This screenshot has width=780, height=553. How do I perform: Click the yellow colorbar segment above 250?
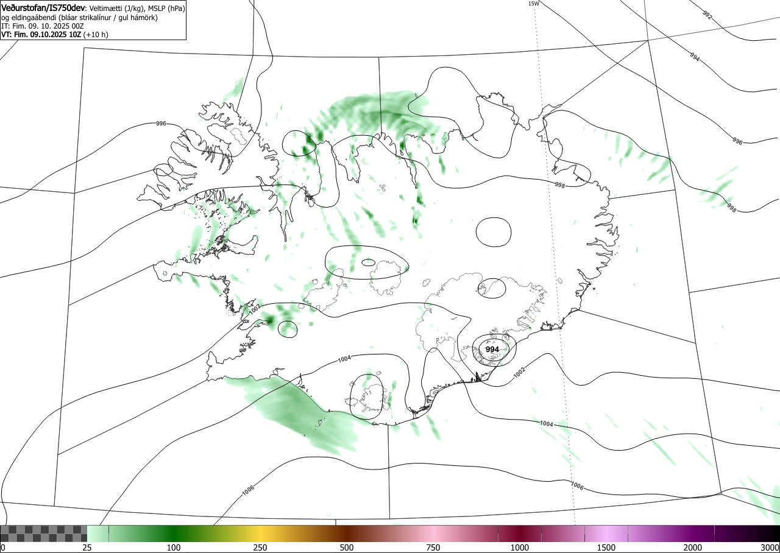click(260, 534)
